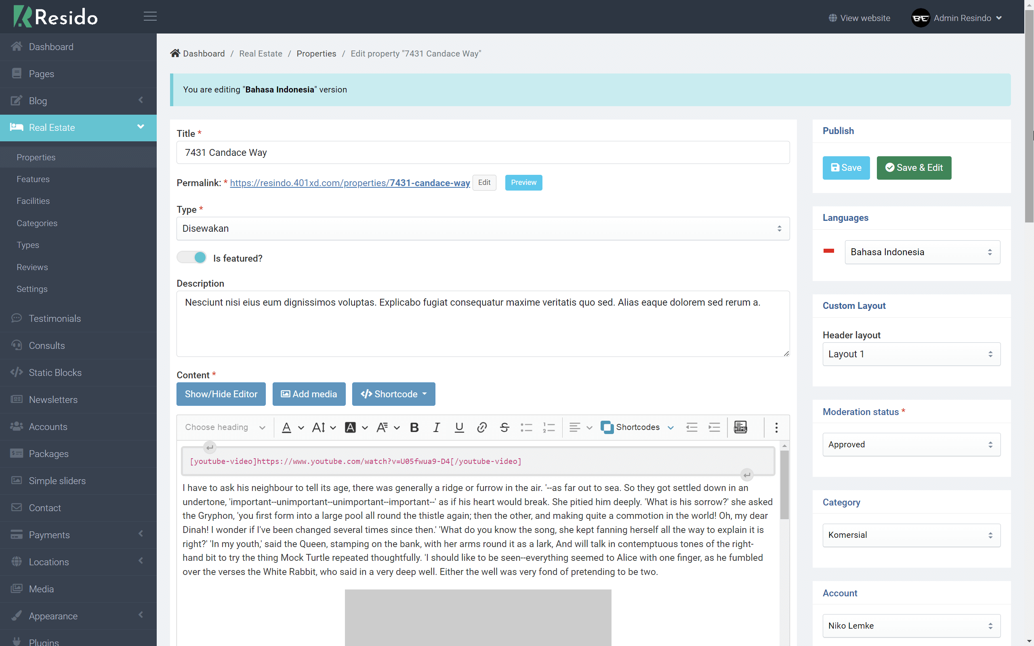Toggle bold formatting in the editor
The image size is (1034, 646).
pyautogui.click(x=414, y=427)
